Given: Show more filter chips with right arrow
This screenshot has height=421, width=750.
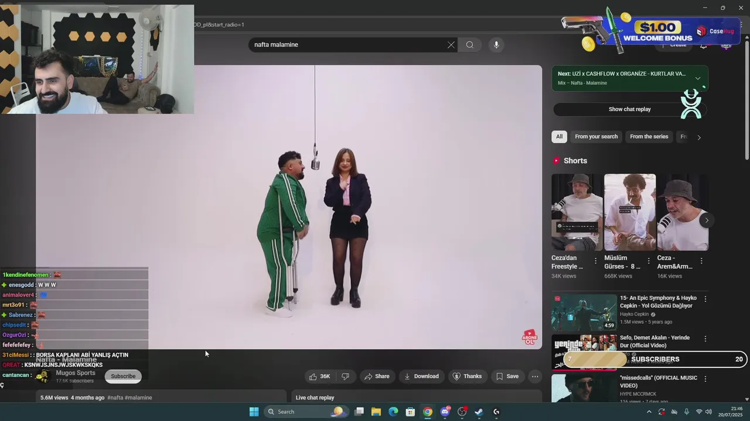Looking at the screenshot, I should click(698, 137).
